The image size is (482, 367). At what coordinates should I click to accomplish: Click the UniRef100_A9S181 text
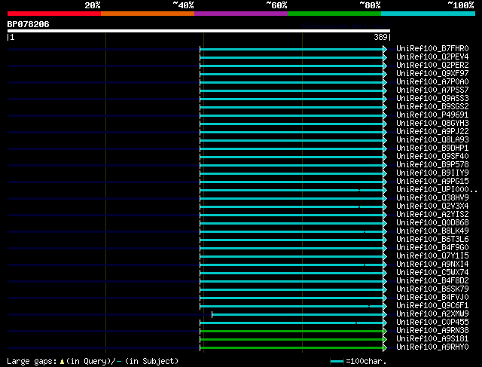[432, 339]
